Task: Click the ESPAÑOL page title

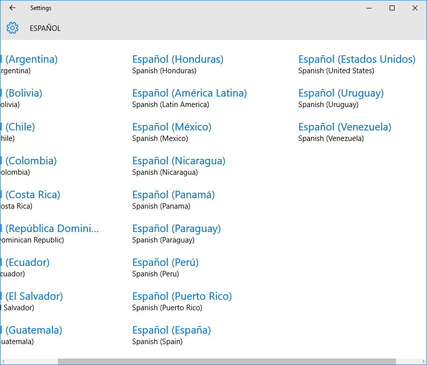Action: pyautogui.click(x=44, y=28)
